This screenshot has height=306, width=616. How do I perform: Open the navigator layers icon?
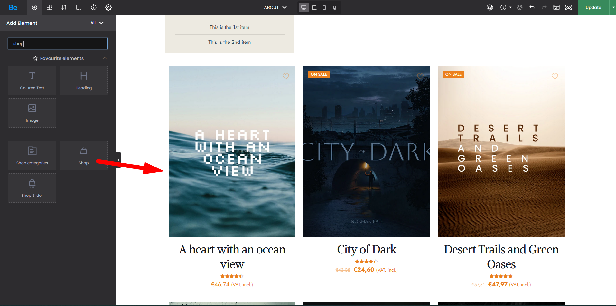[520, 7]
